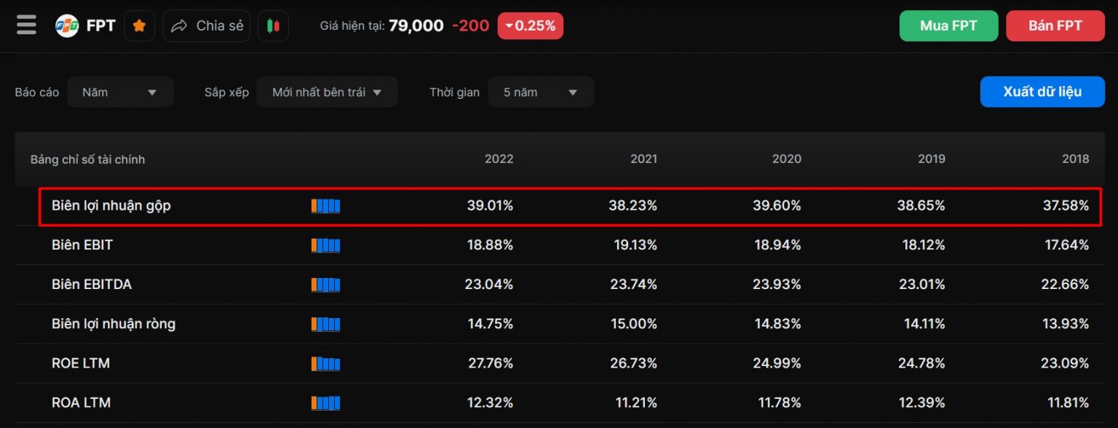Open the Thời gian 5 năm dropdown
The height and width of the screenshot is (428, 1118).
coord(541,92)
